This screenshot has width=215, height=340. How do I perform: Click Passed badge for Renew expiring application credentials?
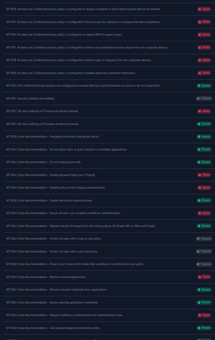(x=204, y=302)
